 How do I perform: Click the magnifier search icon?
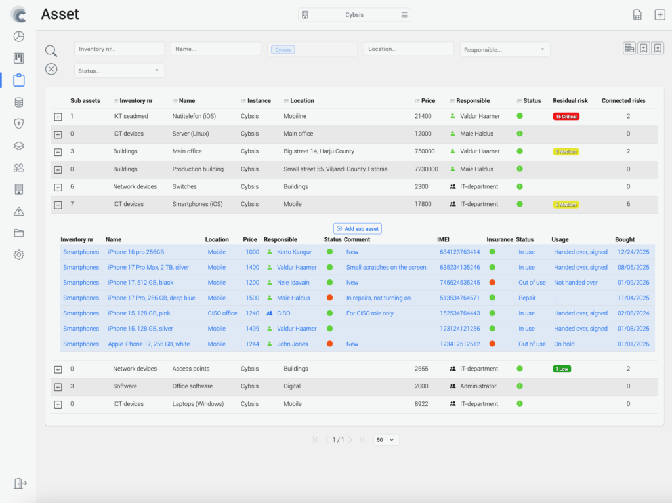(x=51, y=51)
